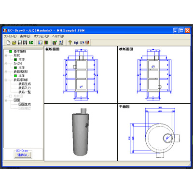Collapse the 形状 tree node
The image size is (193, 193).
(x=6, y=55)
